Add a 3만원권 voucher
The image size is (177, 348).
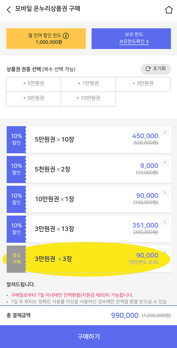(143, 84)
